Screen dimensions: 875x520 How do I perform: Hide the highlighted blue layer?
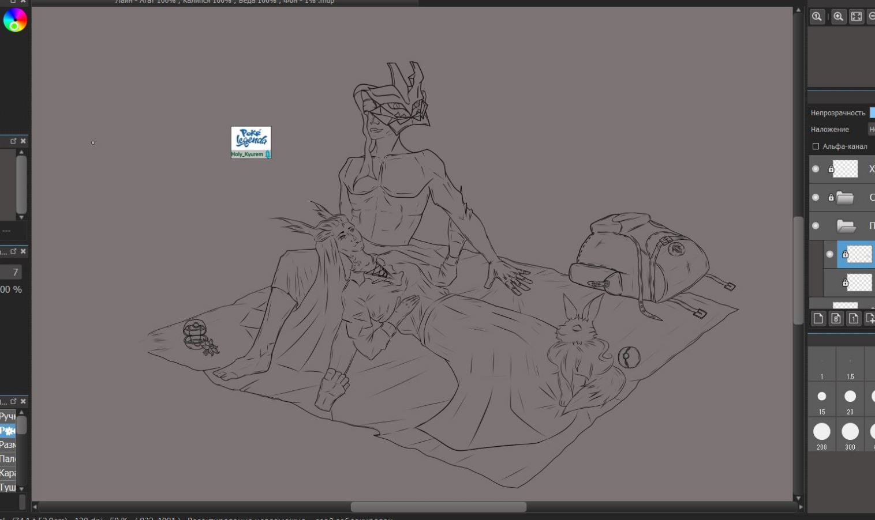(830, 254)
